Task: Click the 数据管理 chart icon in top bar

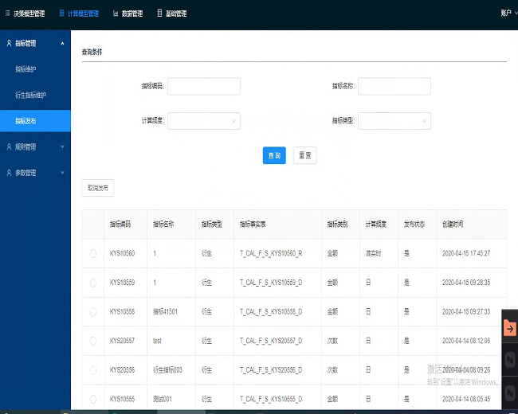Action: click(x=116, y=14)
